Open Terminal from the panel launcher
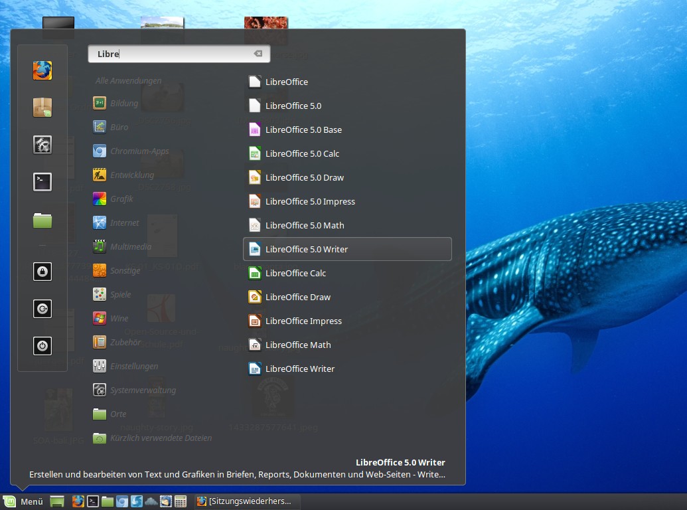This screenshot has height=510, width=687. (92, 501)
